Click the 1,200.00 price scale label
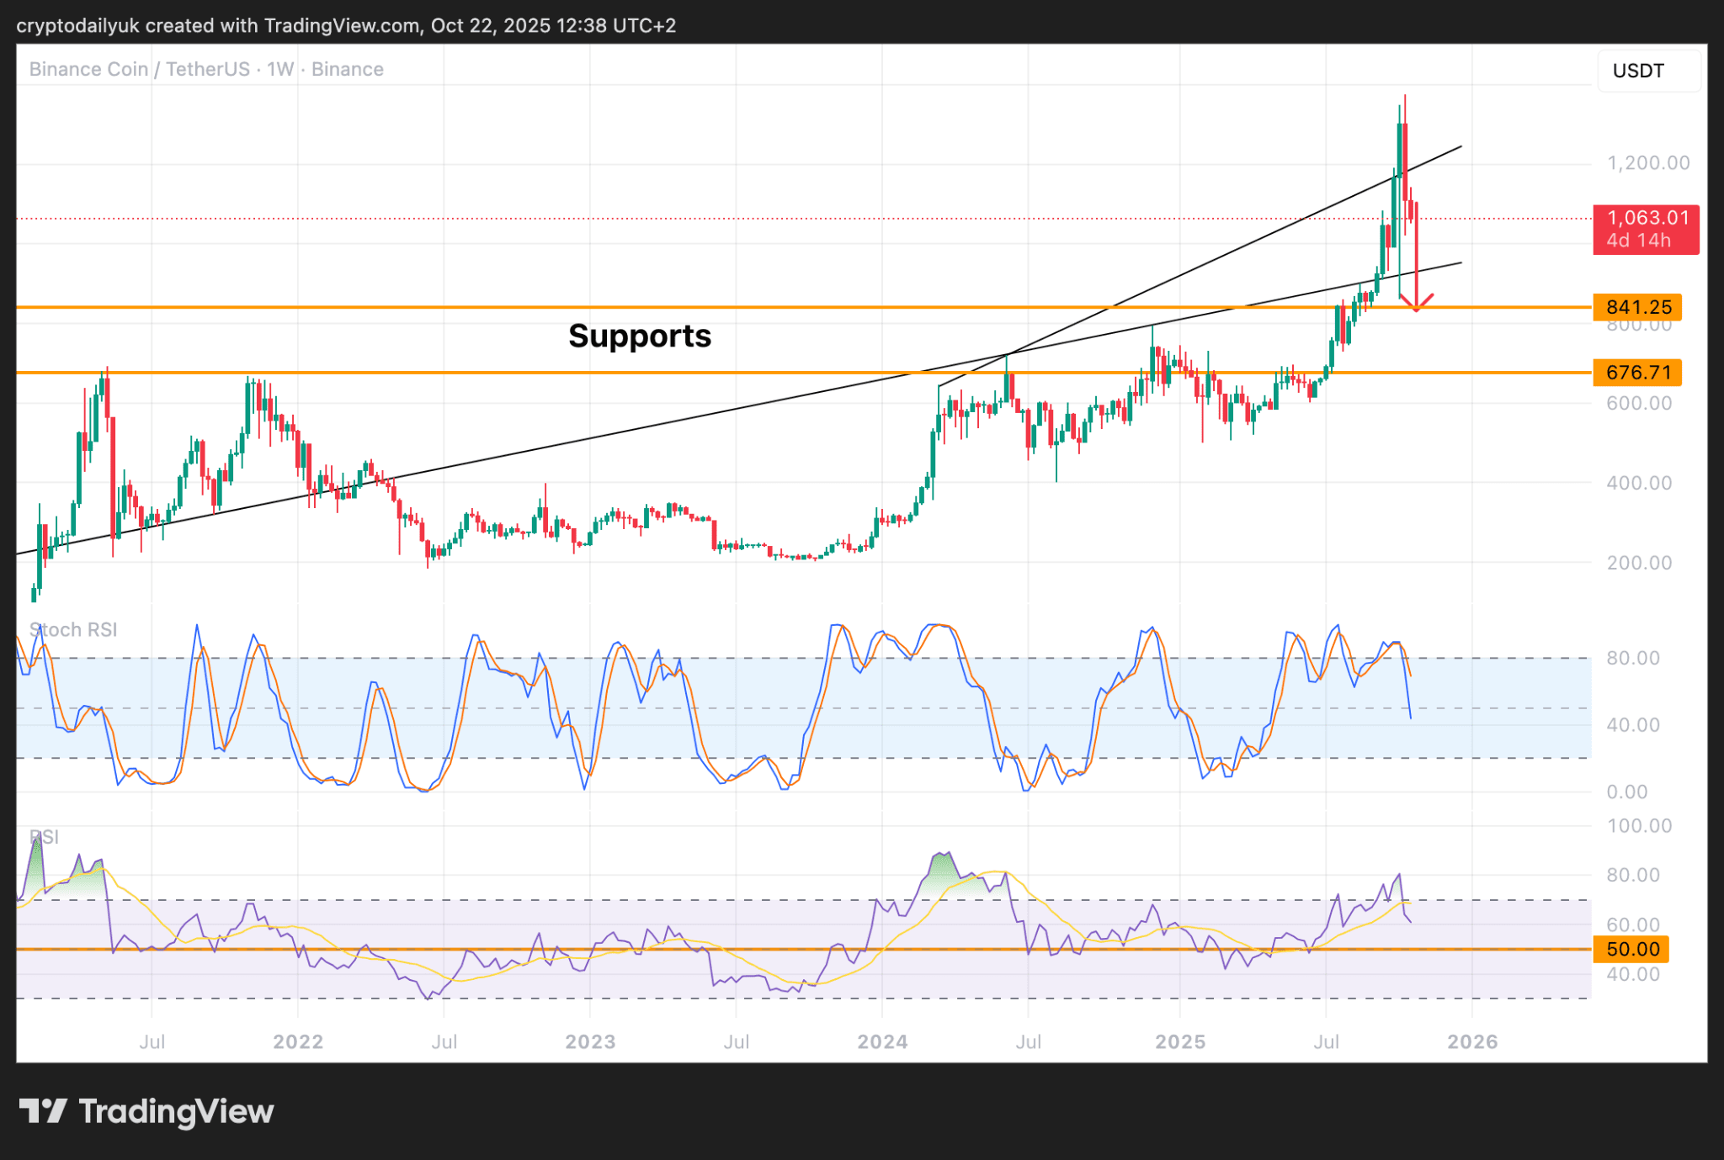Viewport: 1724px width, 1160px height. 1647,162
